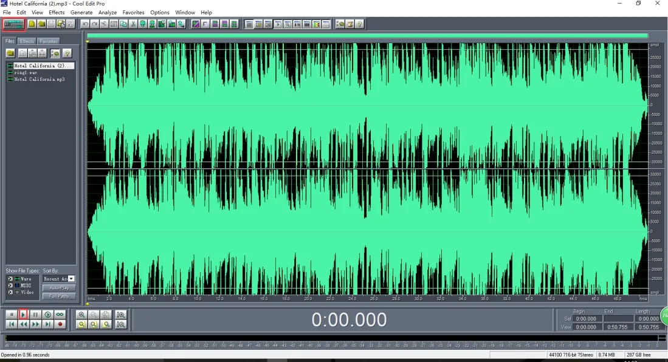Image resolution: width=668 pixels, height=362 pixels.
Task: Enable Auto-Play in the file panel
Action: [60, 287]
